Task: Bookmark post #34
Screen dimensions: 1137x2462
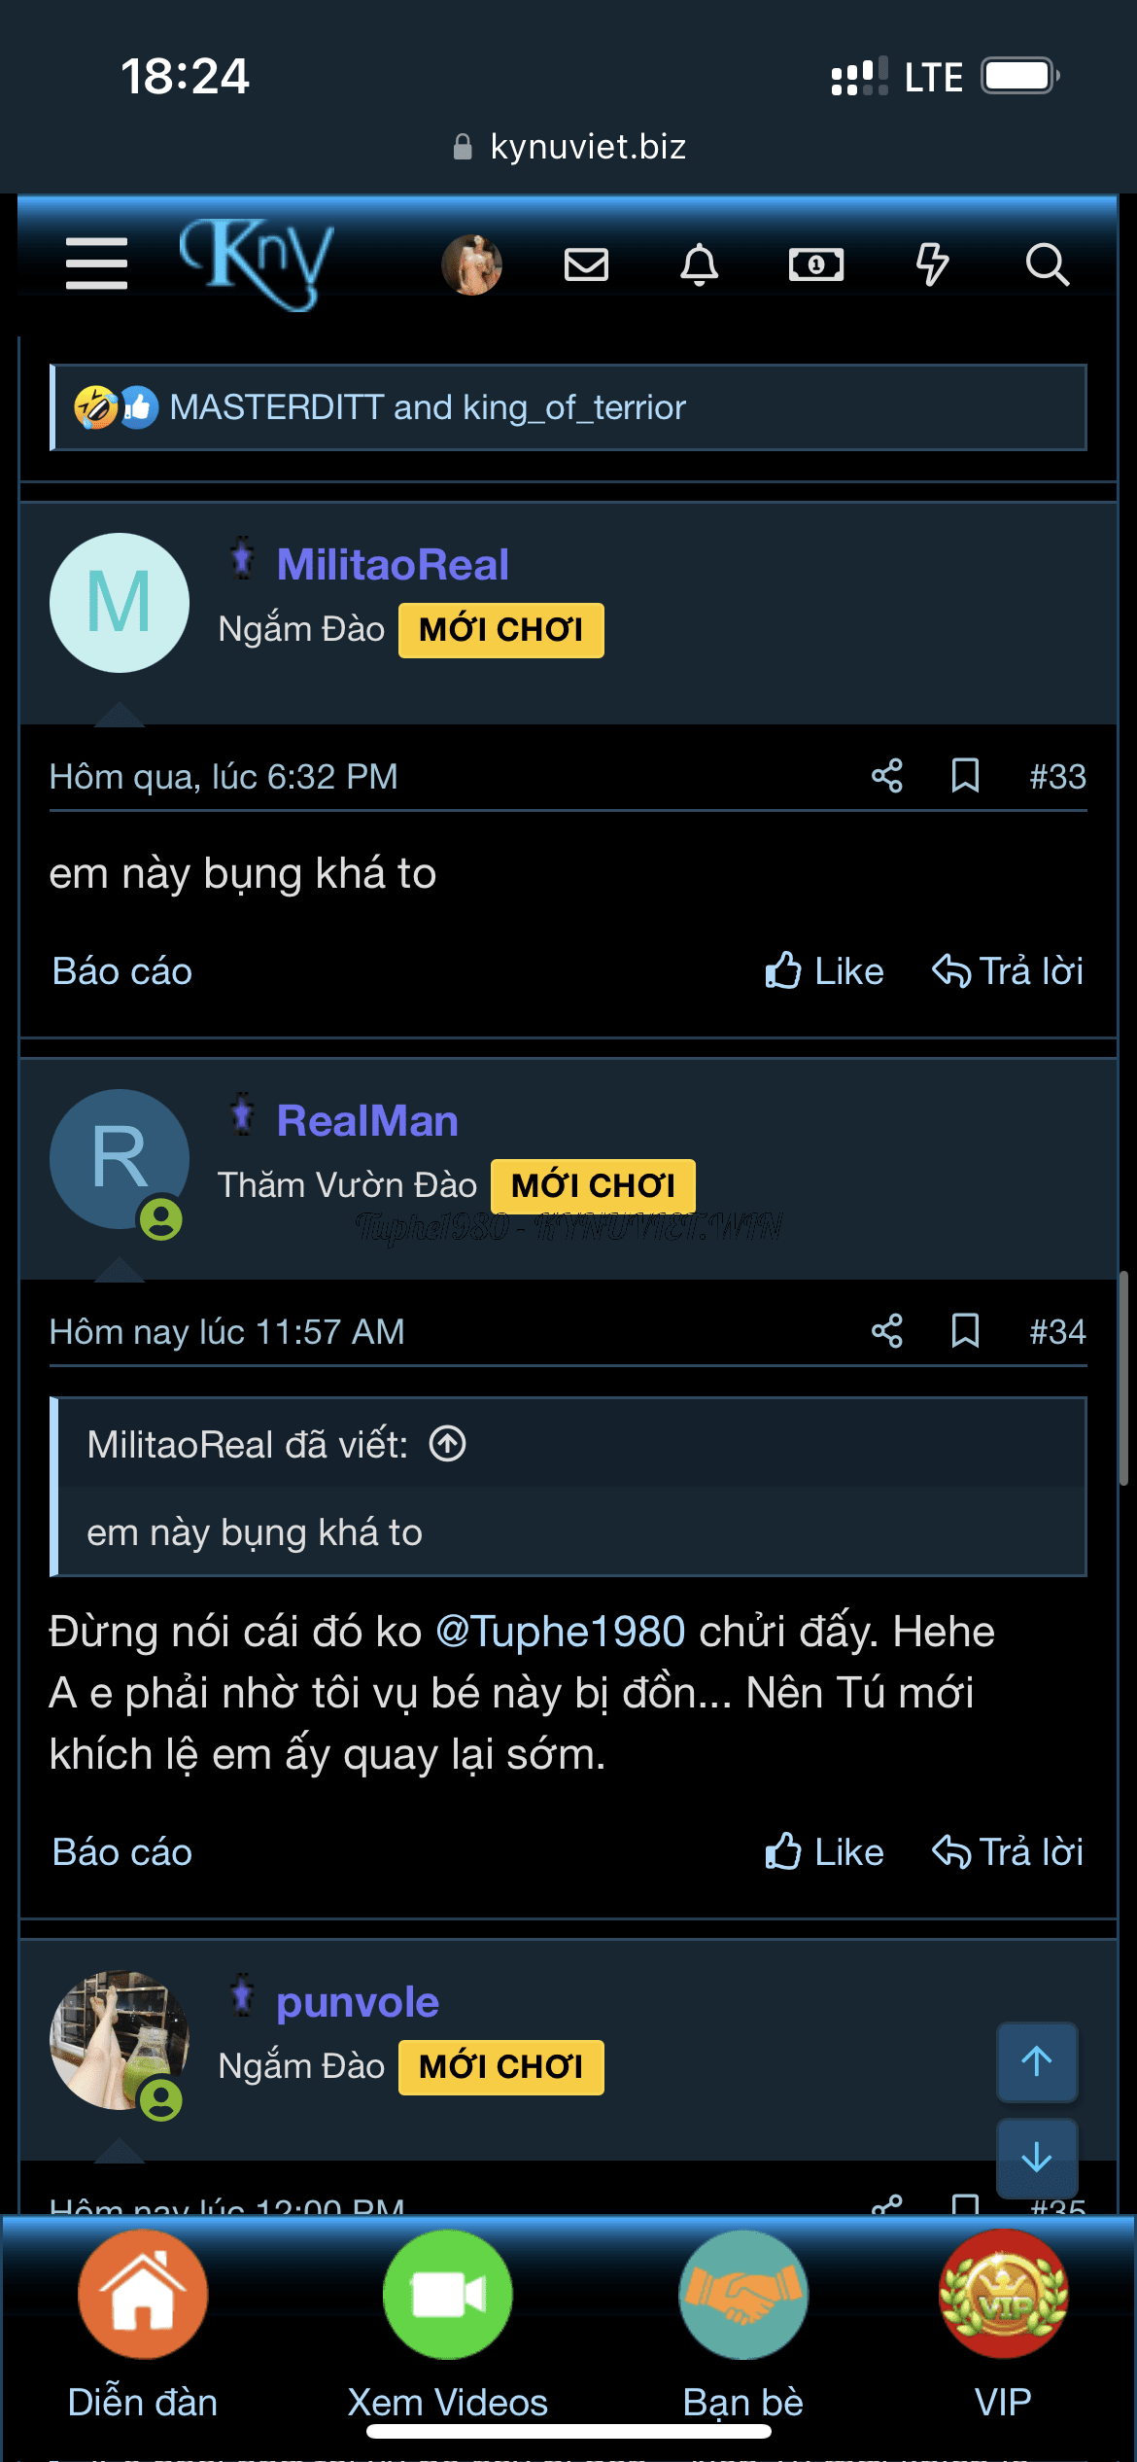Action: point(964,1331)
